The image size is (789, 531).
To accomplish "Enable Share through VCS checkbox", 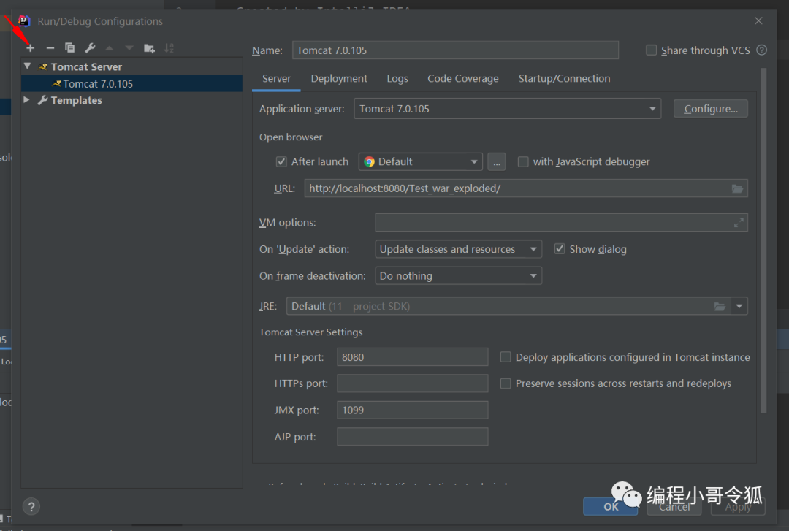I will 651,50.
